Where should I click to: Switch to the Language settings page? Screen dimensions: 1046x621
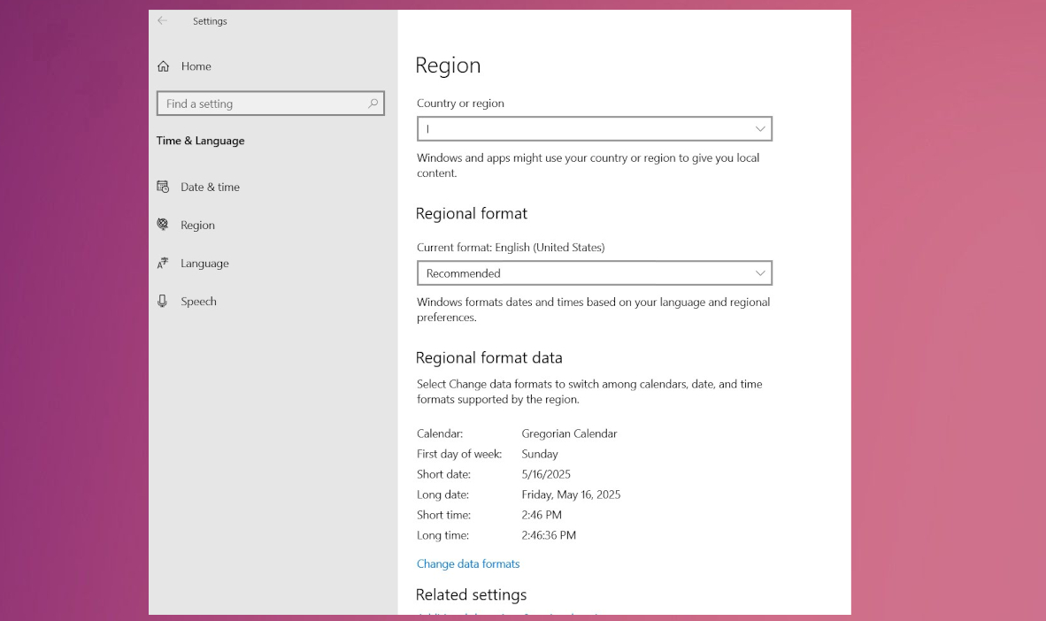204,264
